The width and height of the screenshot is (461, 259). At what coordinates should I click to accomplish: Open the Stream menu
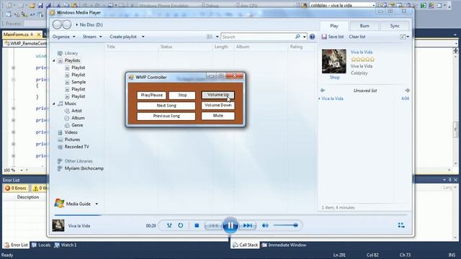tap(92, 37)
